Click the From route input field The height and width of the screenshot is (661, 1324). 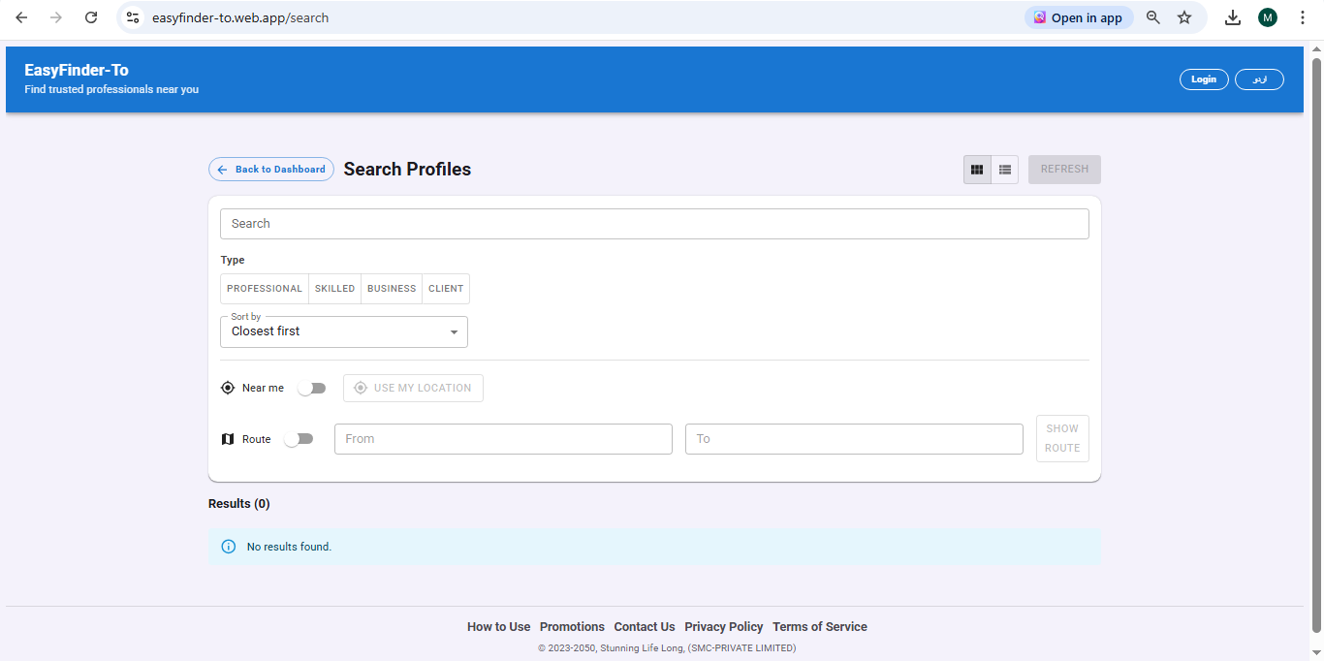[x=503, y=439]
